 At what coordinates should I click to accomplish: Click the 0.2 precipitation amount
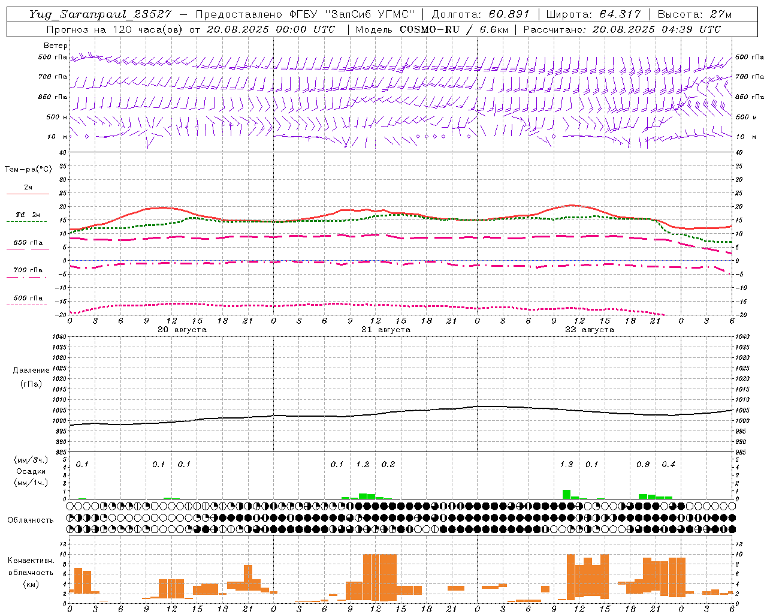tap(388, 464)
